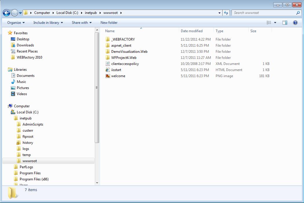Image resolution: width=304 pixels, height=203 pixels.
Task: Select the ftproot folder in tree
Action: click(x=28, y=137)
